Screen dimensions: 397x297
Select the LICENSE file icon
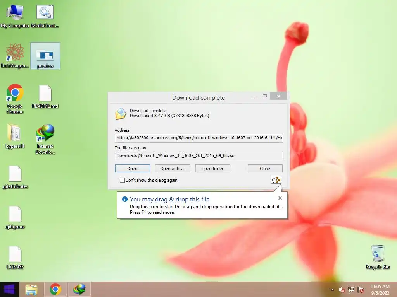[x=15, y=258]
